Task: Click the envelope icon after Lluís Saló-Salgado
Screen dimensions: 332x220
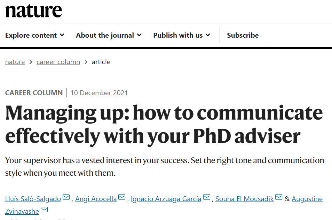Action: click(x=66, y=198)
